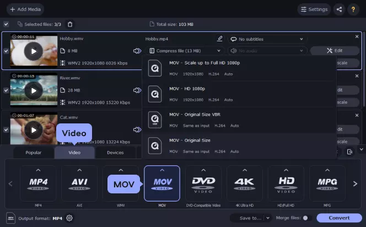
Task: Switch to the Popular tab
Action: coord(34,153)
